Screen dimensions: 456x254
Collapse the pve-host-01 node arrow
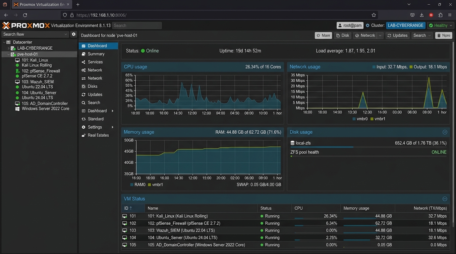coord(9,54)
